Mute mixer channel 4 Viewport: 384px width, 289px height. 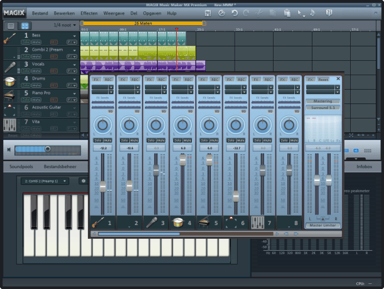(x=187, y=140)
